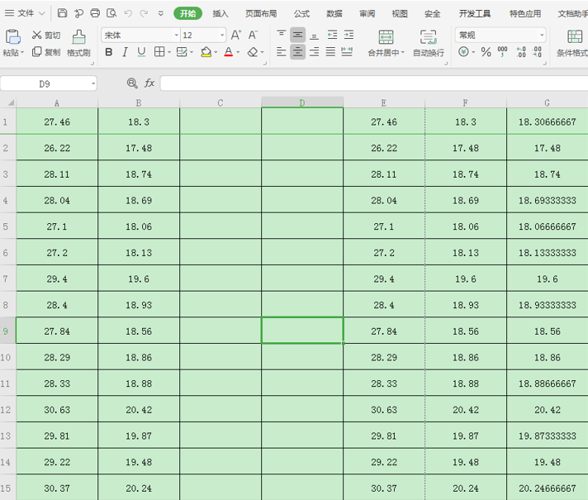Screen dimensions: 588x500
Task: Click the Copy (复制) button
Action: [45, 52]
